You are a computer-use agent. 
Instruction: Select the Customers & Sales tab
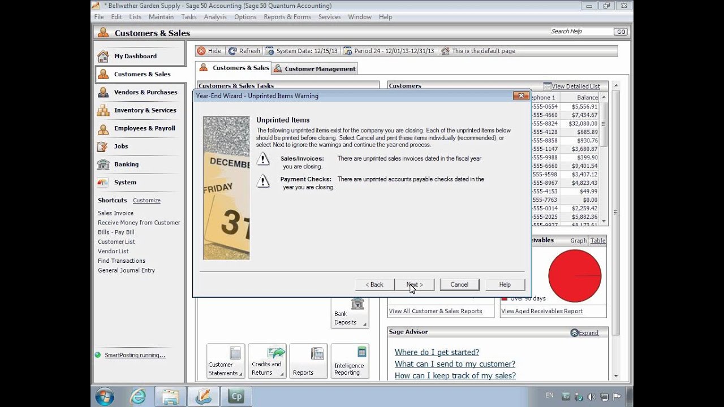(x=234, y=68)
